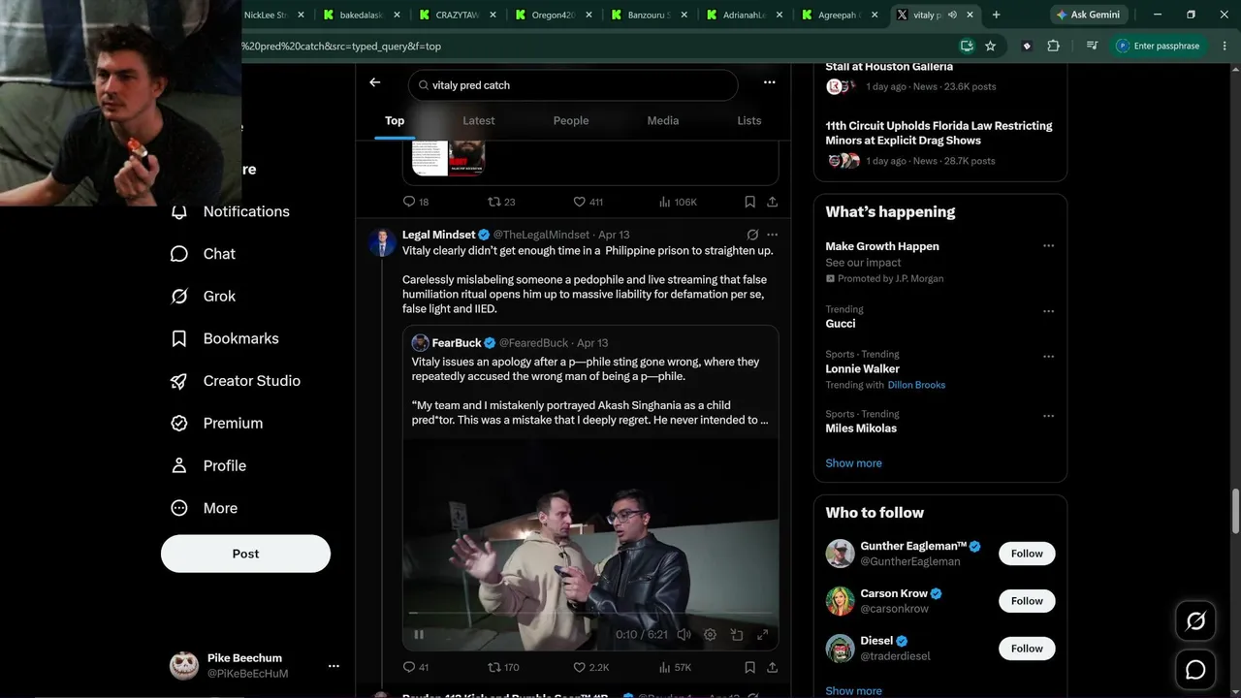
Task: Open options for Gucci trend
Action: pos(1048,311)
